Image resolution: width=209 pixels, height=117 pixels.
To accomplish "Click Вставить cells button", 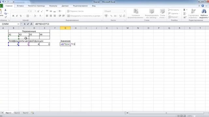I will (174, 10).
